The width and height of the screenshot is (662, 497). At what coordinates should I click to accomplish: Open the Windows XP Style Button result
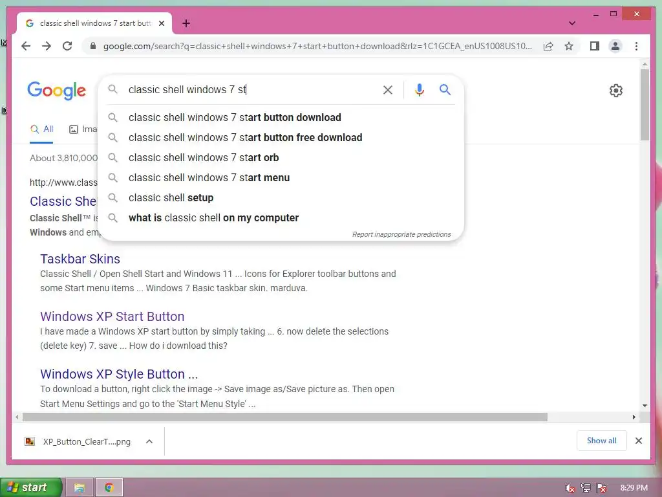[x=119, y=373]
